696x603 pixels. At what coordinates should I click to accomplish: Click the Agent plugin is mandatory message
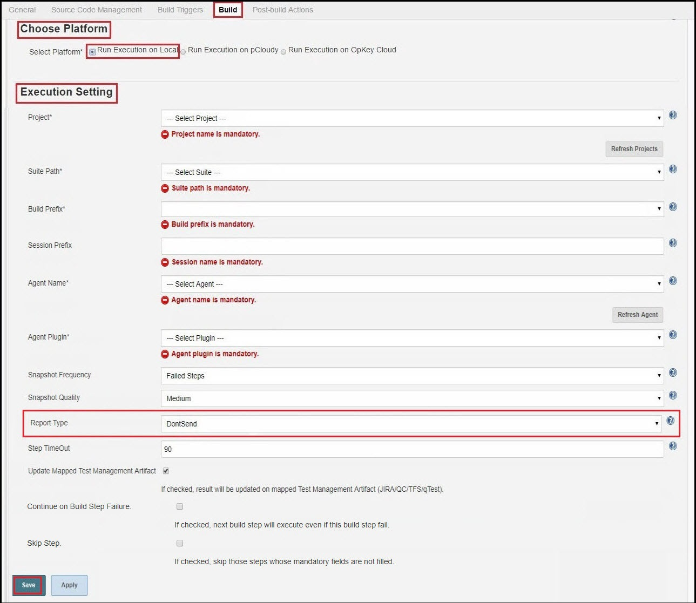pyautogui.click(x=215, y=354)
